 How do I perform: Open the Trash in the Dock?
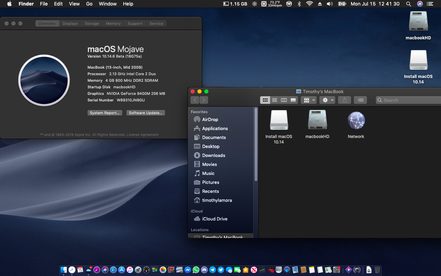pos(377,270)
